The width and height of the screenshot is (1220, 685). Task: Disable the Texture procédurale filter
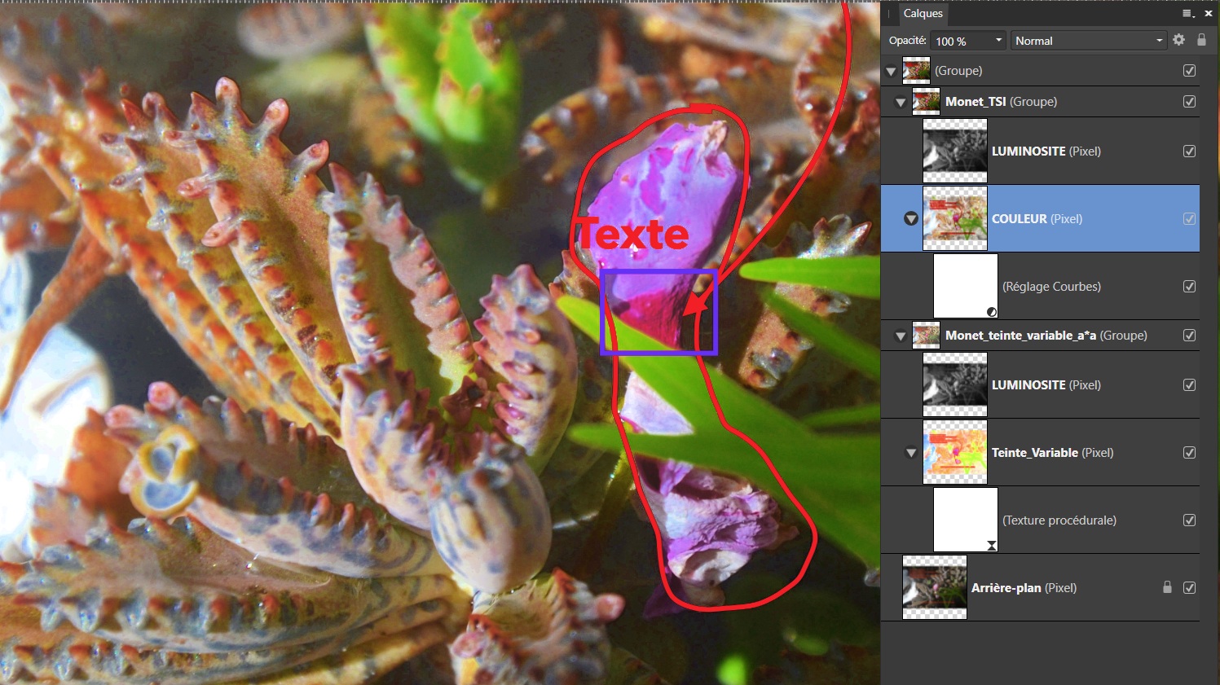(x=1190, y=520)
